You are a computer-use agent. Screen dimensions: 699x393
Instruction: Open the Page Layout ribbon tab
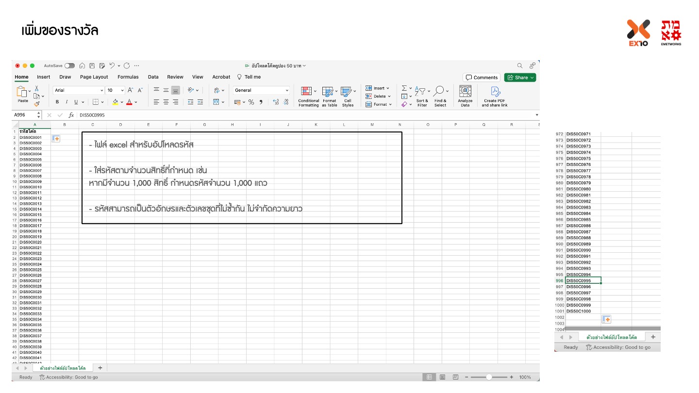point(94,77)
